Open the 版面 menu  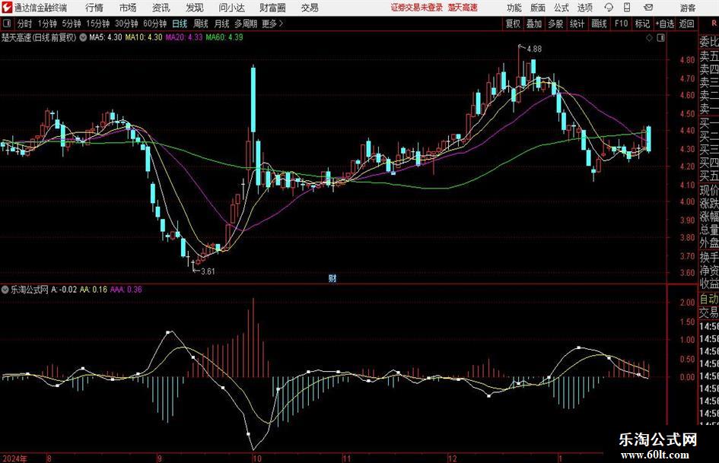click(537, 8)
